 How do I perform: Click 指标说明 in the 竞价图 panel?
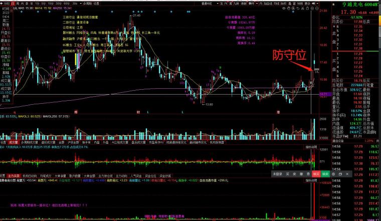pyautogui.click(x=311, y=180)
